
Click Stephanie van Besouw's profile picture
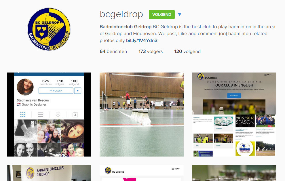(x=25, y=87)
